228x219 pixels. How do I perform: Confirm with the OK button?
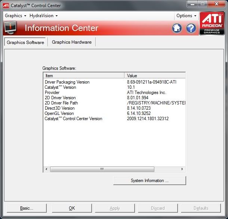72,208
